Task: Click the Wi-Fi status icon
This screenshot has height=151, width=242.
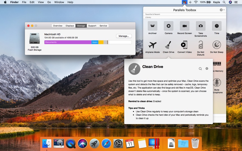Action: [196, 2]
